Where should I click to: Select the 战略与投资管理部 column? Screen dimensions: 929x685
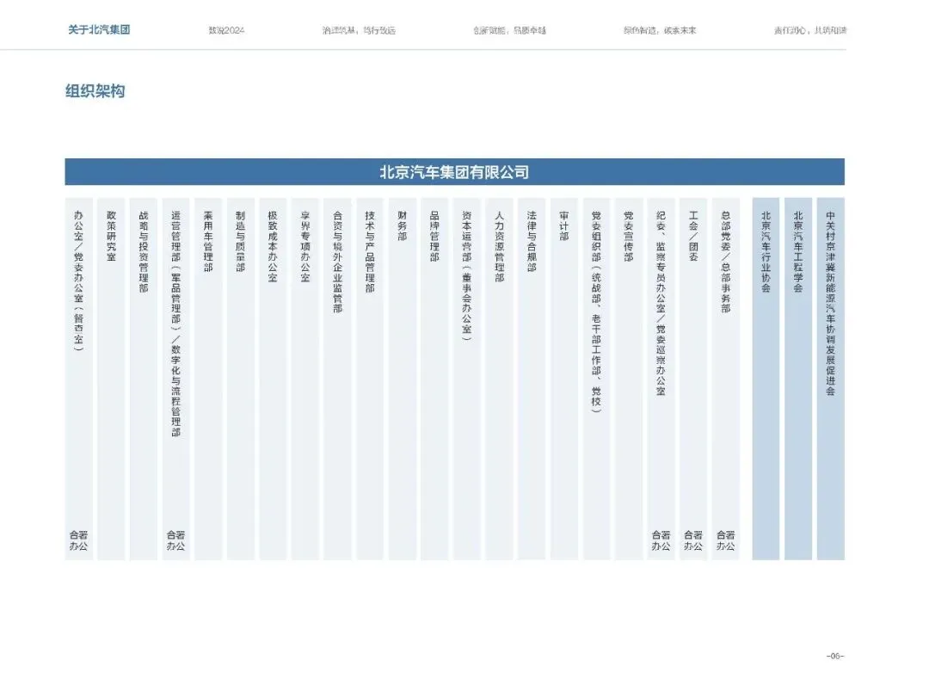144,379
